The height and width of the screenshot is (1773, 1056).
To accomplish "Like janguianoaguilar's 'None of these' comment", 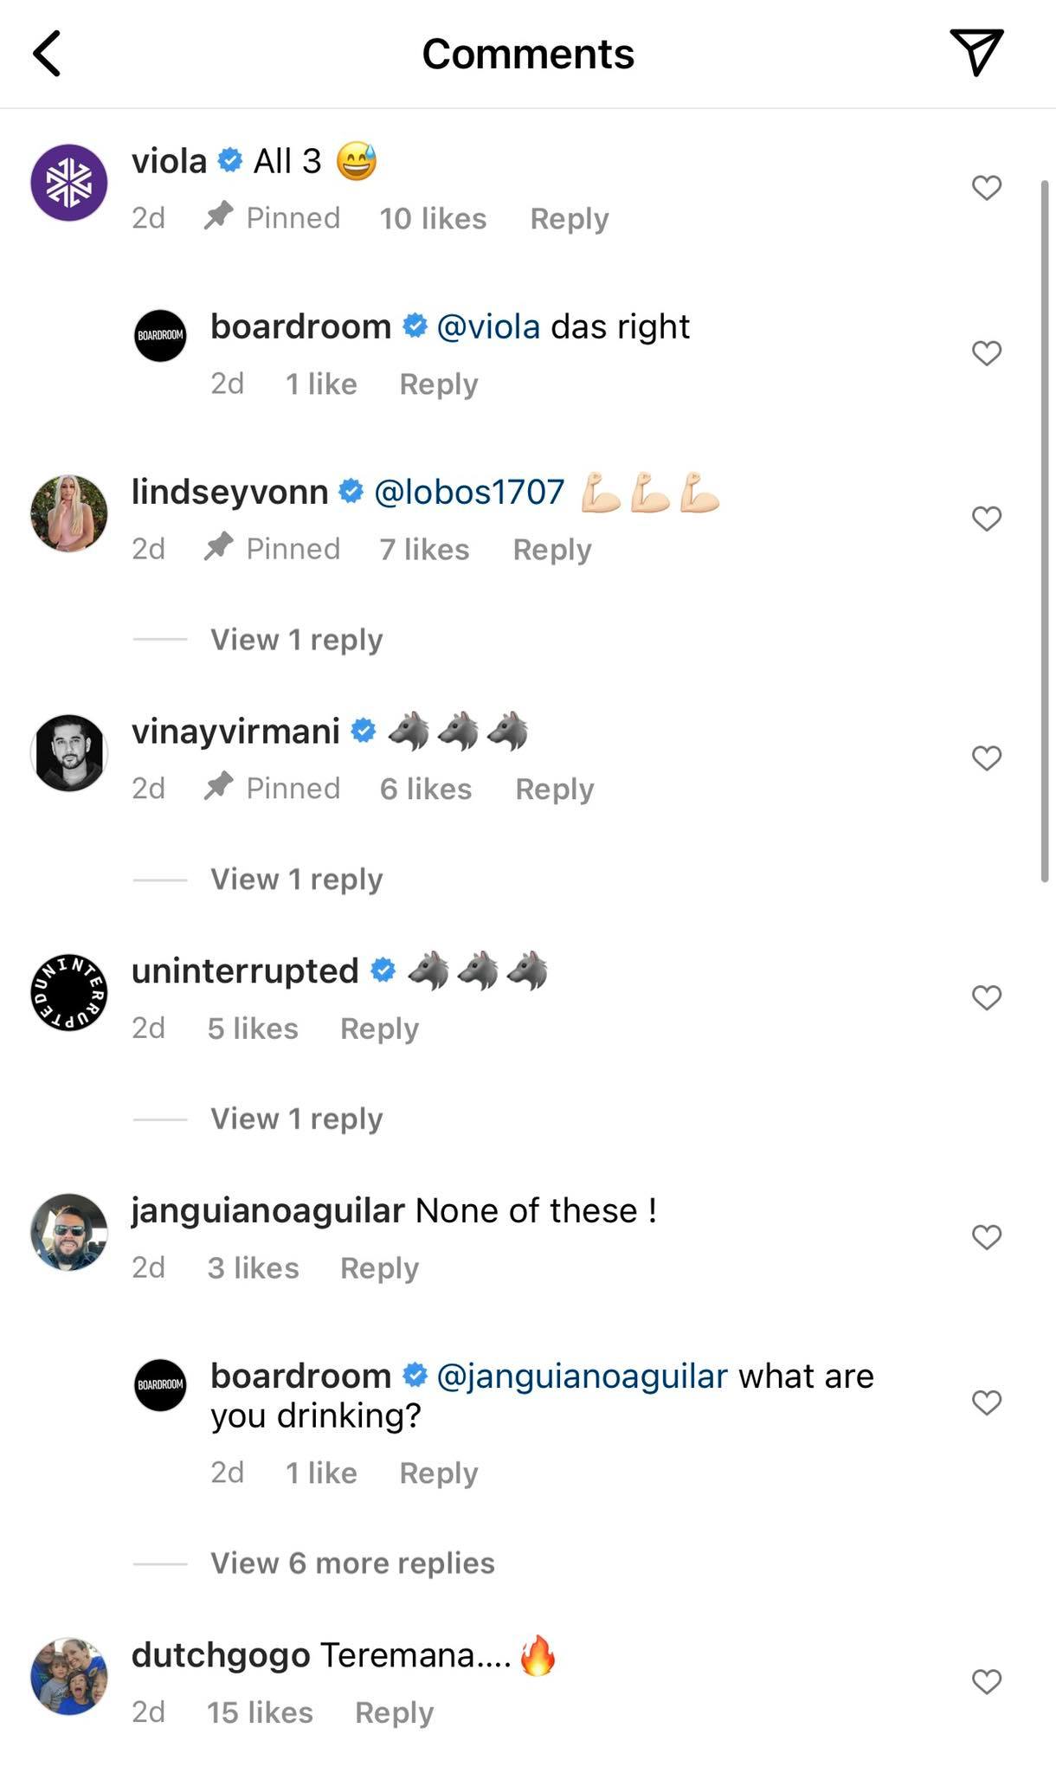I will pos(987,1237).
